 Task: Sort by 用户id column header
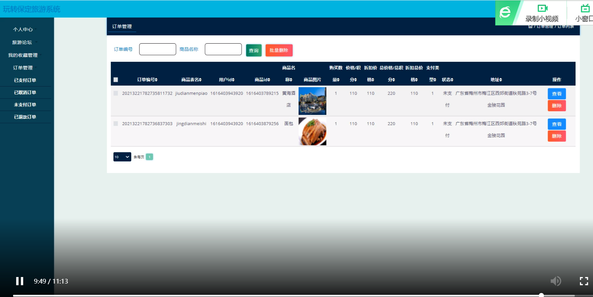(x=227, y=80)
